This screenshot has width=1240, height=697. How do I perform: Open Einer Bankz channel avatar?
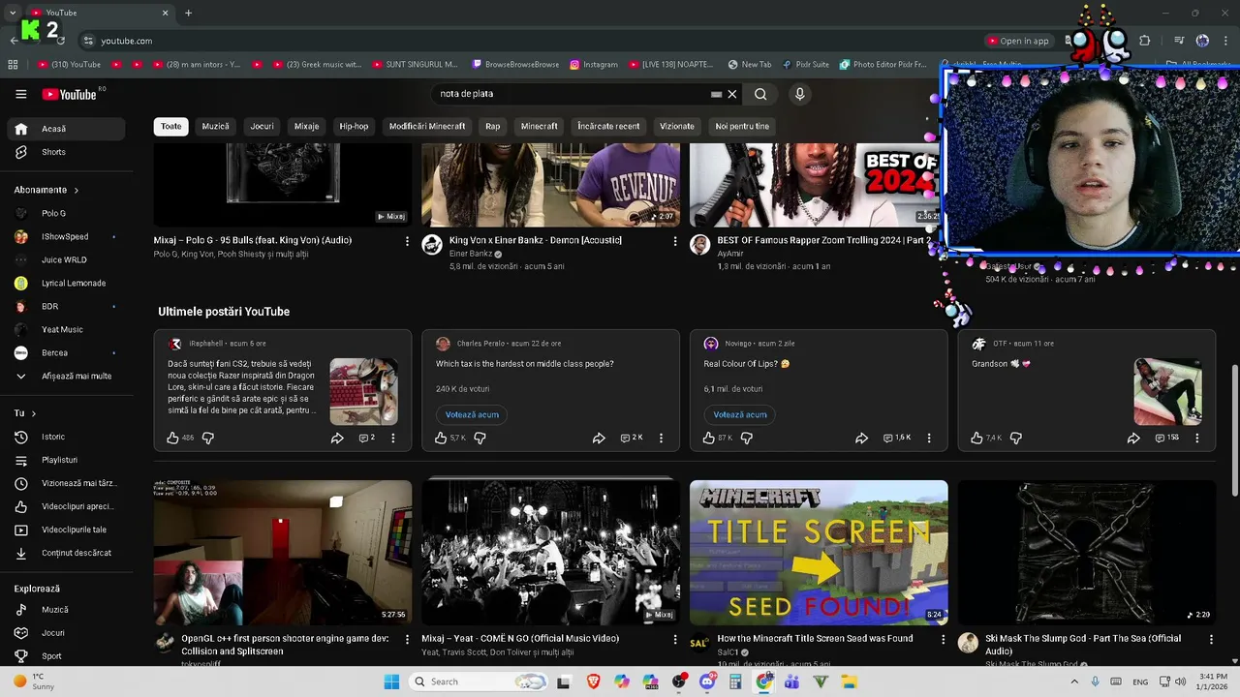pyautogui.click(x=432, y=244)
